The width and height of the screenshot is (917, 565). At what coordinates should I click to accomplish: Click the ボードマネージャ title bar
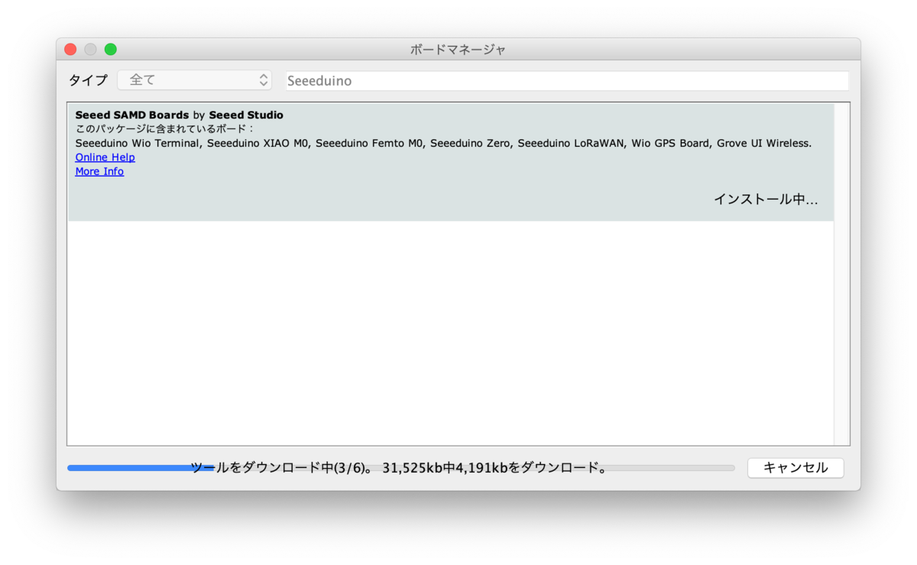458,48
